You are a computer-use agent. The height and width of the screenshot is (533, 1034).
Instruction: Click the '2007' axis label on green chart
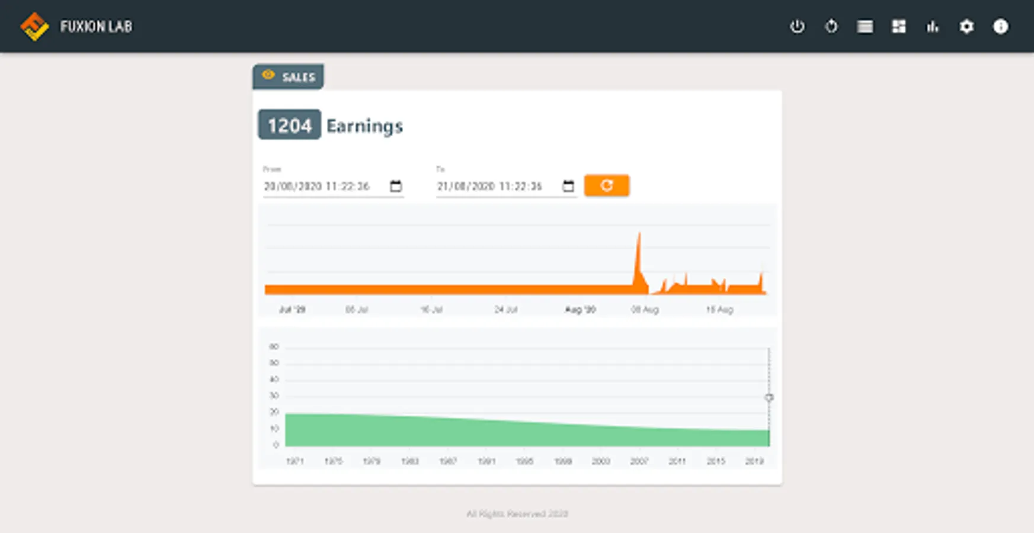[639, 461]
